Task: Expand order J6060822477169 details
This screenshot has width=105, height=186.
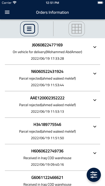Action: [x=95, y=47]
